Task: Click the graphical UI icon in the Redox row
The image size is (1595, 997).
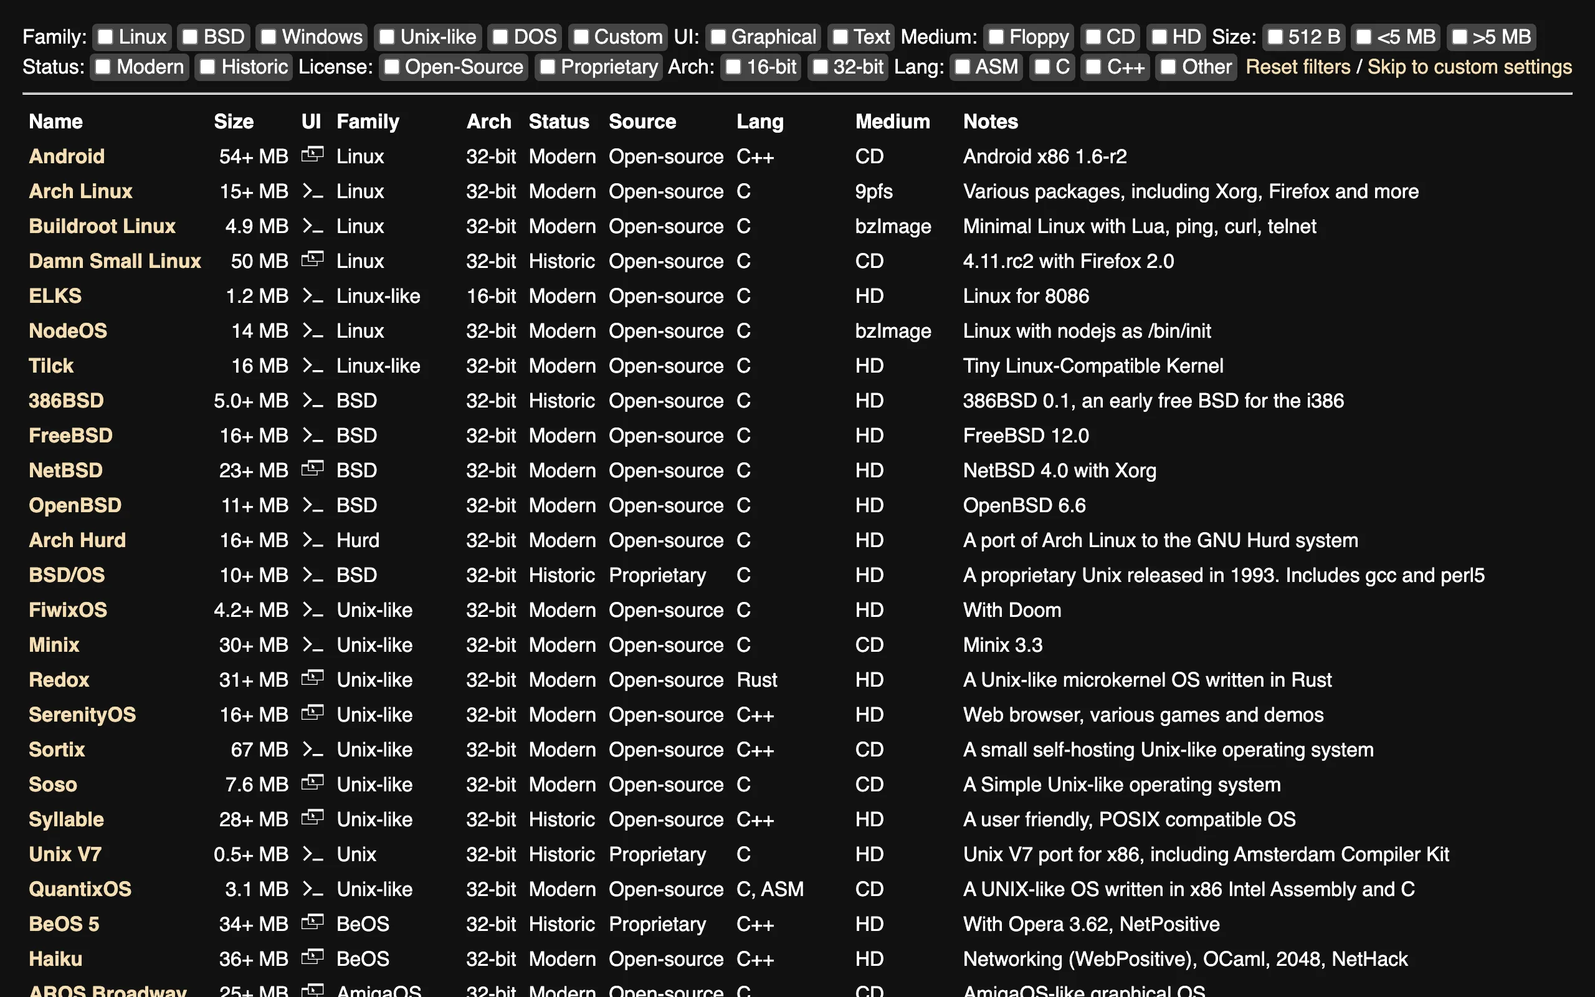Action: click(x=312, y=679)
